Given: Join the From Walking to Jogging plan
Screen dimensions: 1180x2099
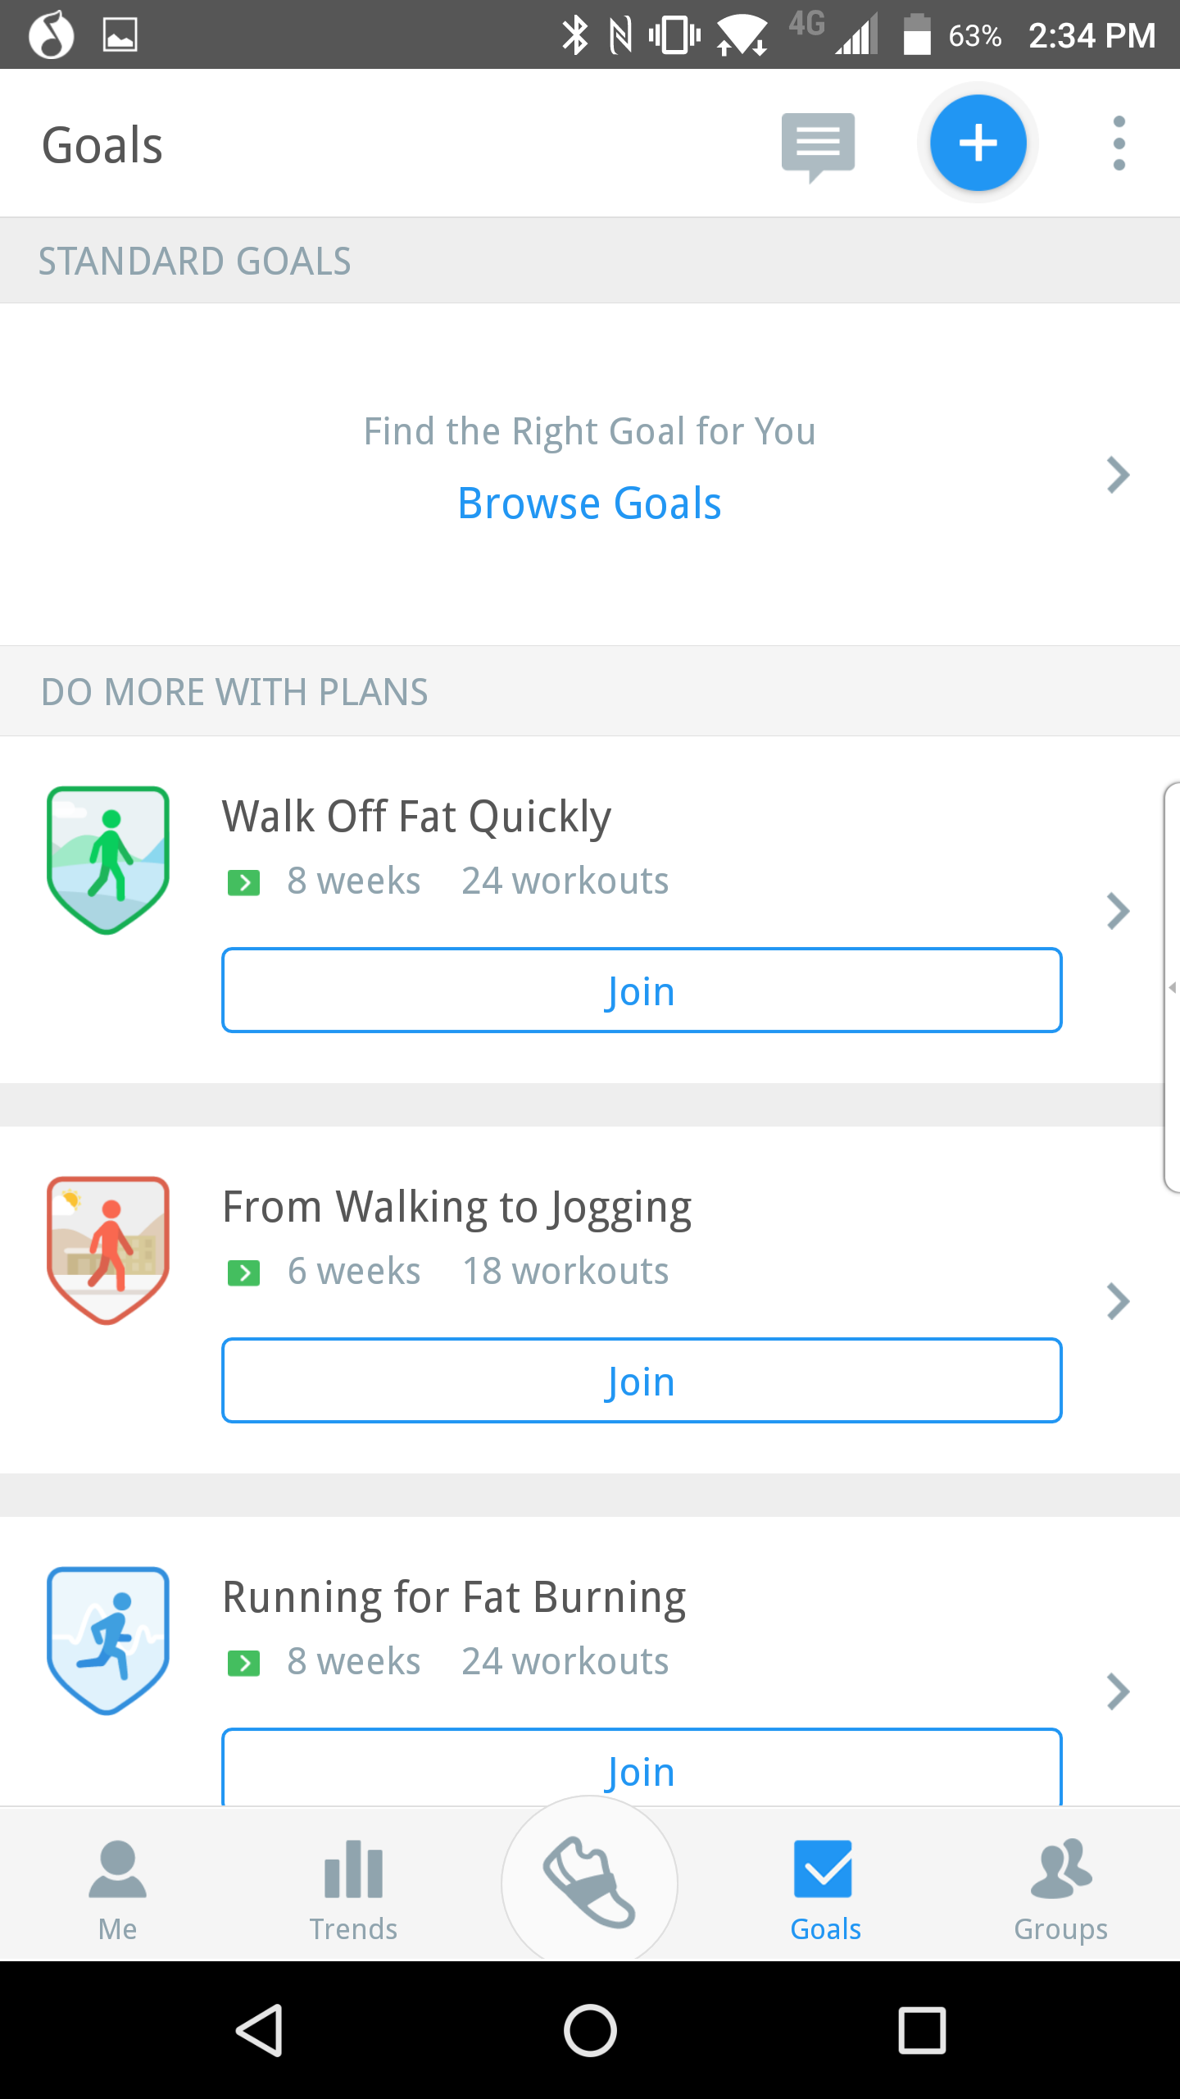Looking at the screenshot, I should (x=642, y=1381).
